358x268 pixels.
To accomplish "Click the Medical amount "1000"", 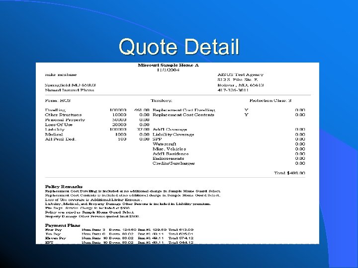I will [120, 134].
